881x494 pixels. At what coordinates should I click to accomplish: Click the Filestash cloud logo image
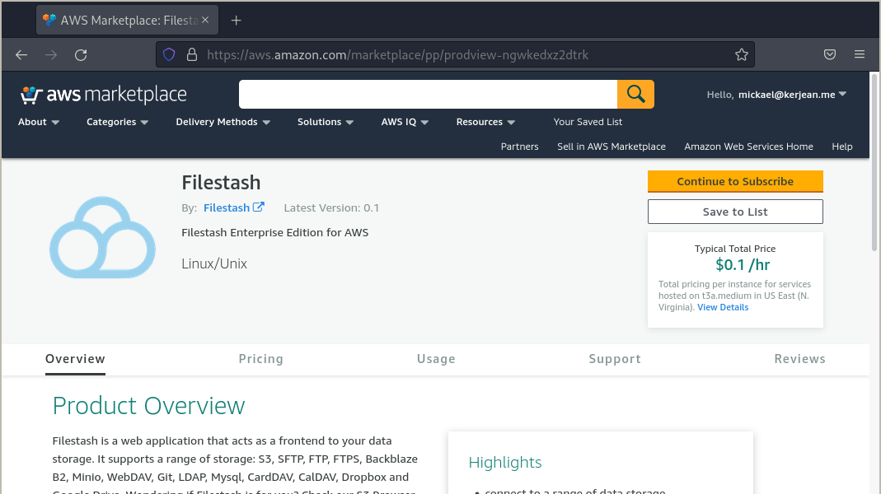point(102,237)
